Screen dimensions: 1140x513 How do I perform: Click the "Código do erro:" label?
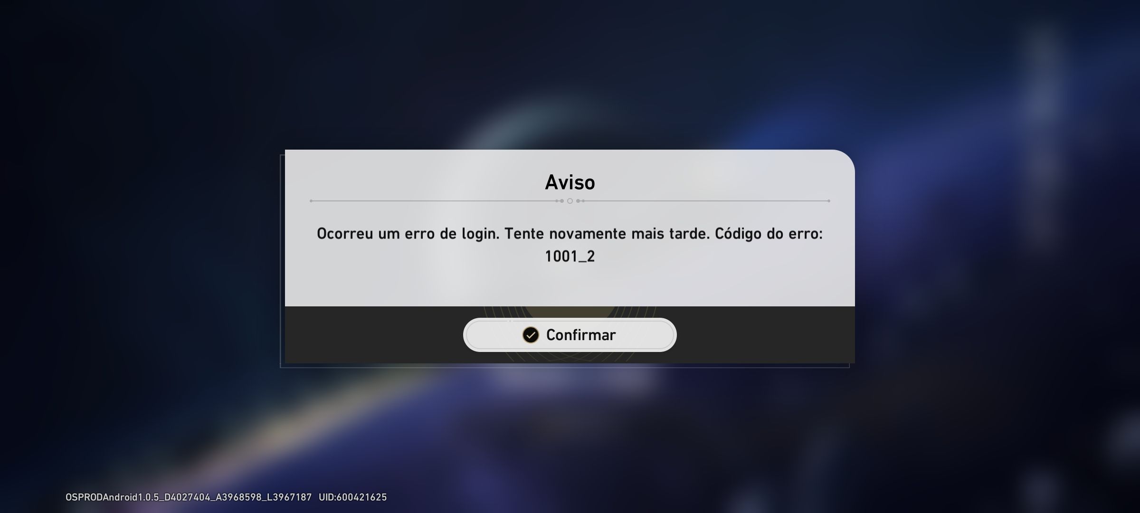point(769,234)
